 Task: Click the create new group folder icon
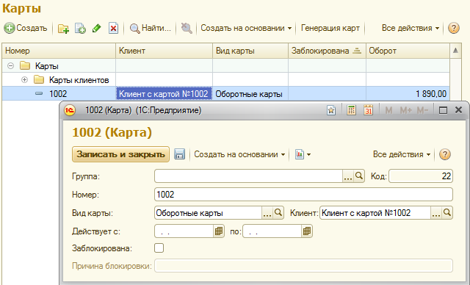[x=63, y=28]
